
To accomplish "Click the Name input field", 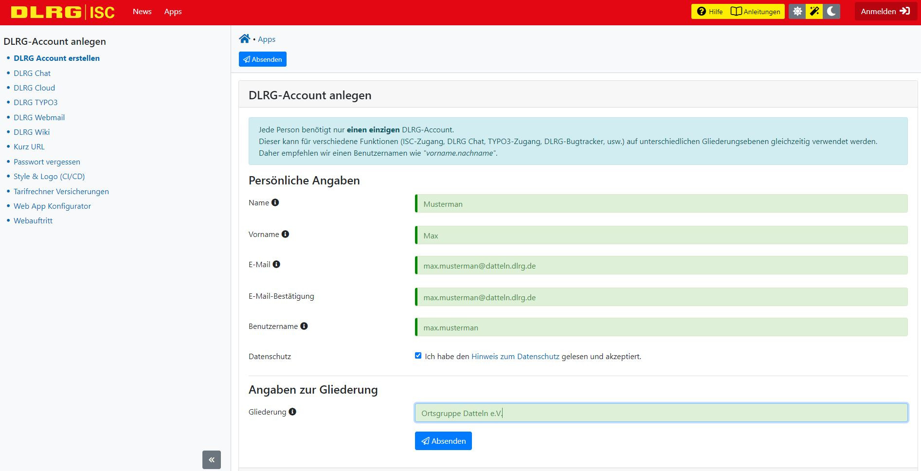I will (661, 203).
